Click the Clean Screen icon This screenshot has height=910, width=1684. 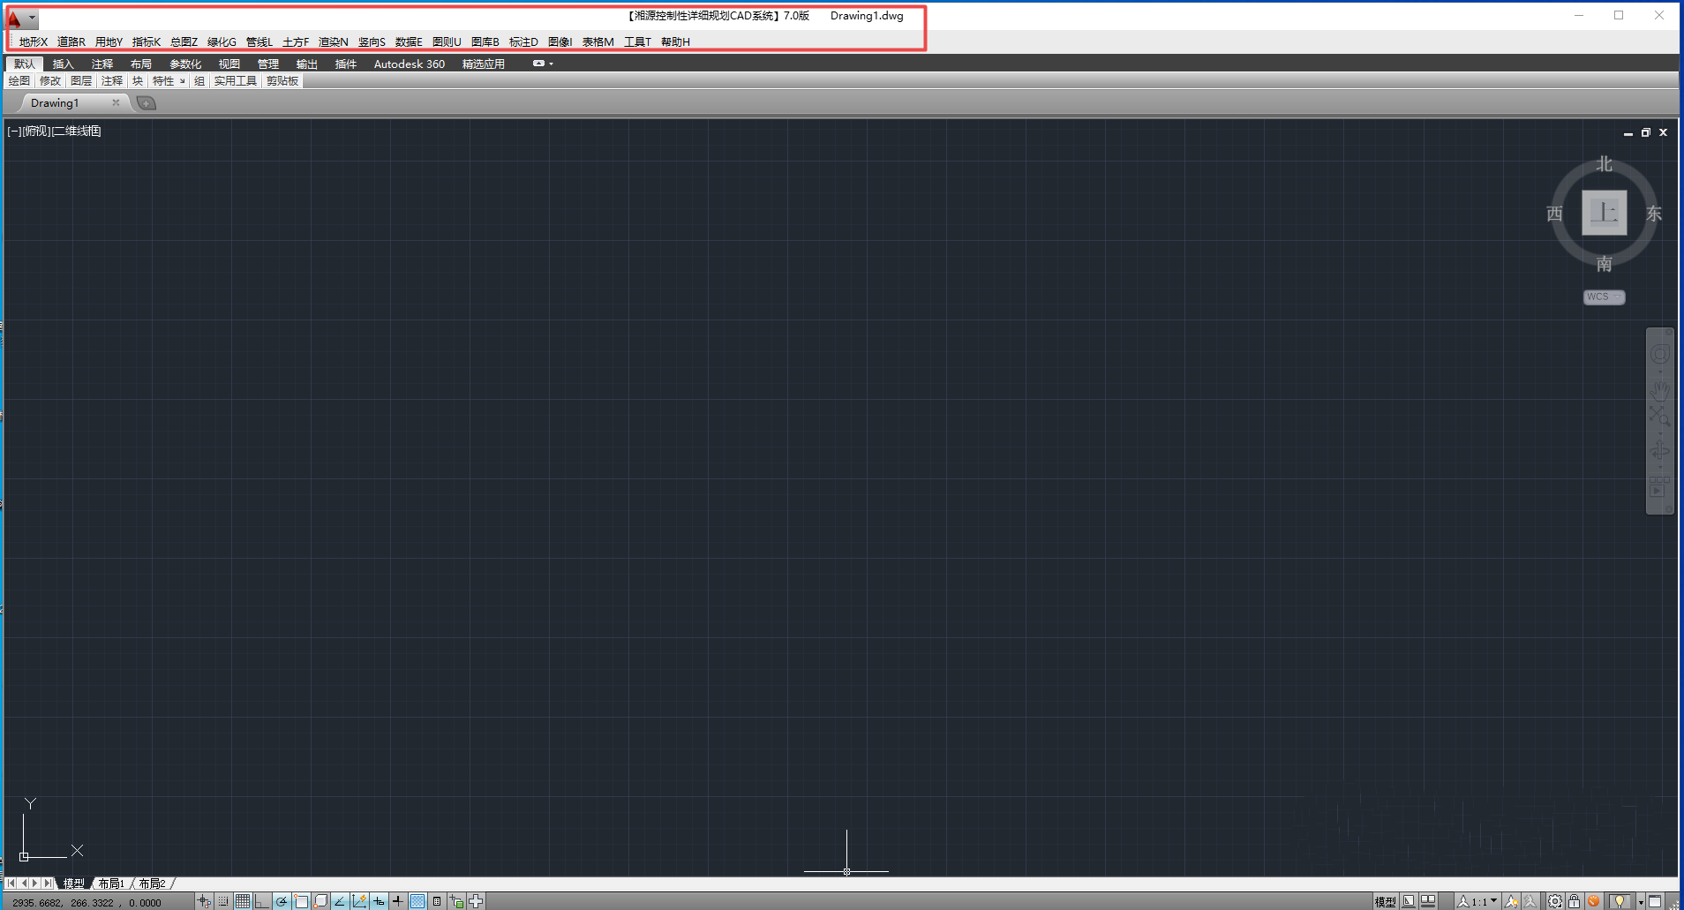[1655, 901]
